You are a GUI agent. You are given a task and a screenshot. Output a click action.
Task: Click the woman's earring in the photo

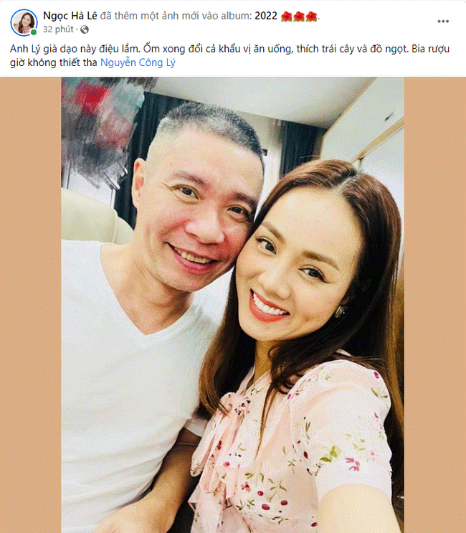[341, 311]
